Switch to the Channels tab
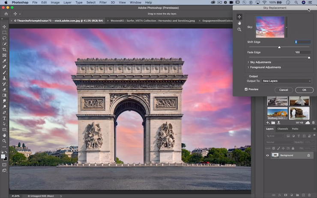 tap(283, 129)
